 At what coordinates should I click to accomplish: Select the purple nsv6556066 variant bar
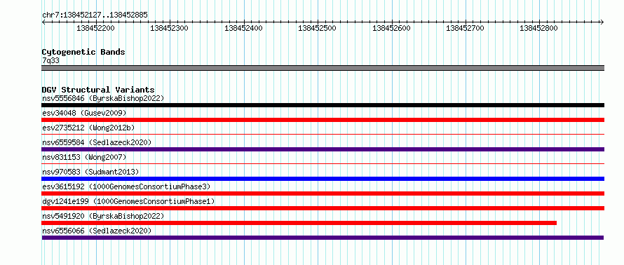[x=323, y=238]
